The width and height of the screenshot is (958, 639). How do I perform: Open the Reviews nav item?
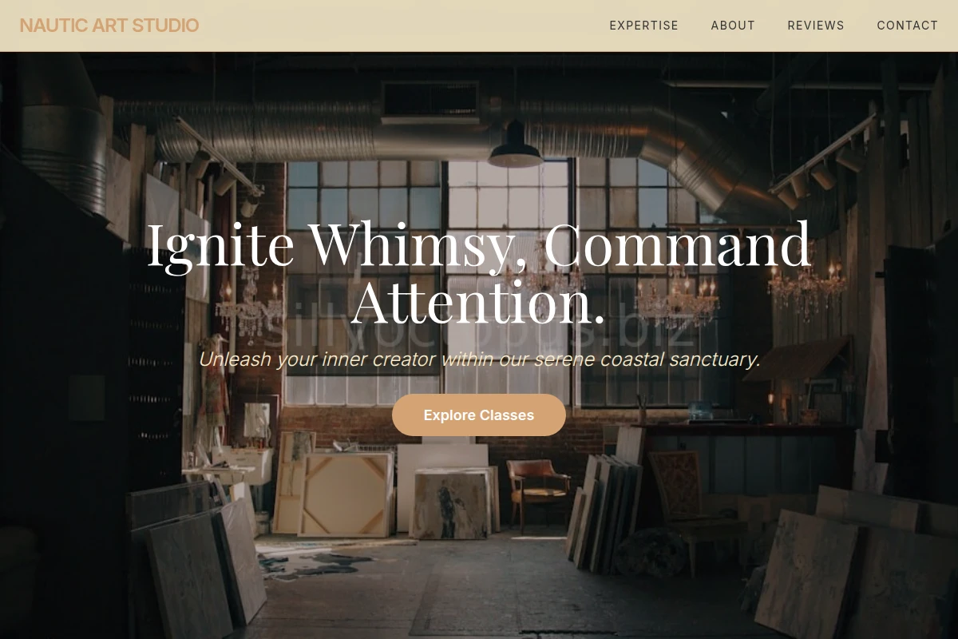[815, 26]
